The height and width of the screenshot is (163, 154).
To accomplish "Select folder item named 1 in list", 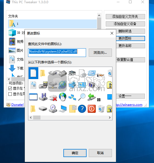I will [52, 24].
